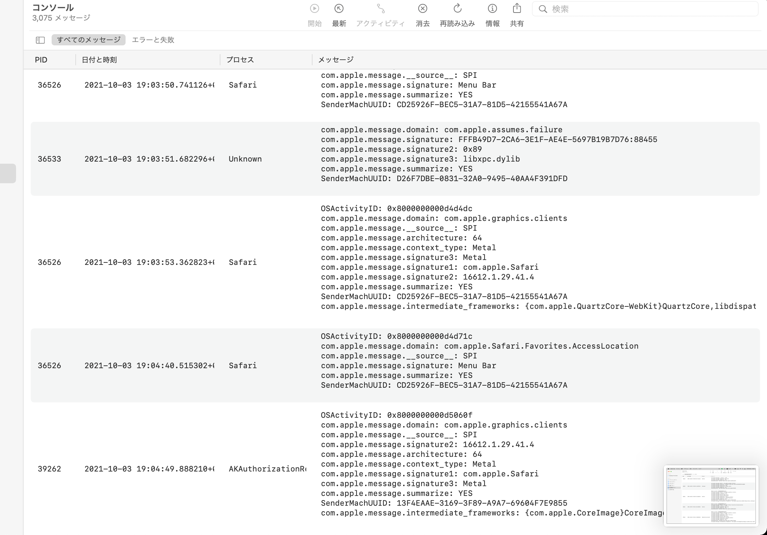Click the Start (開始) play icon

click(314, 9)
